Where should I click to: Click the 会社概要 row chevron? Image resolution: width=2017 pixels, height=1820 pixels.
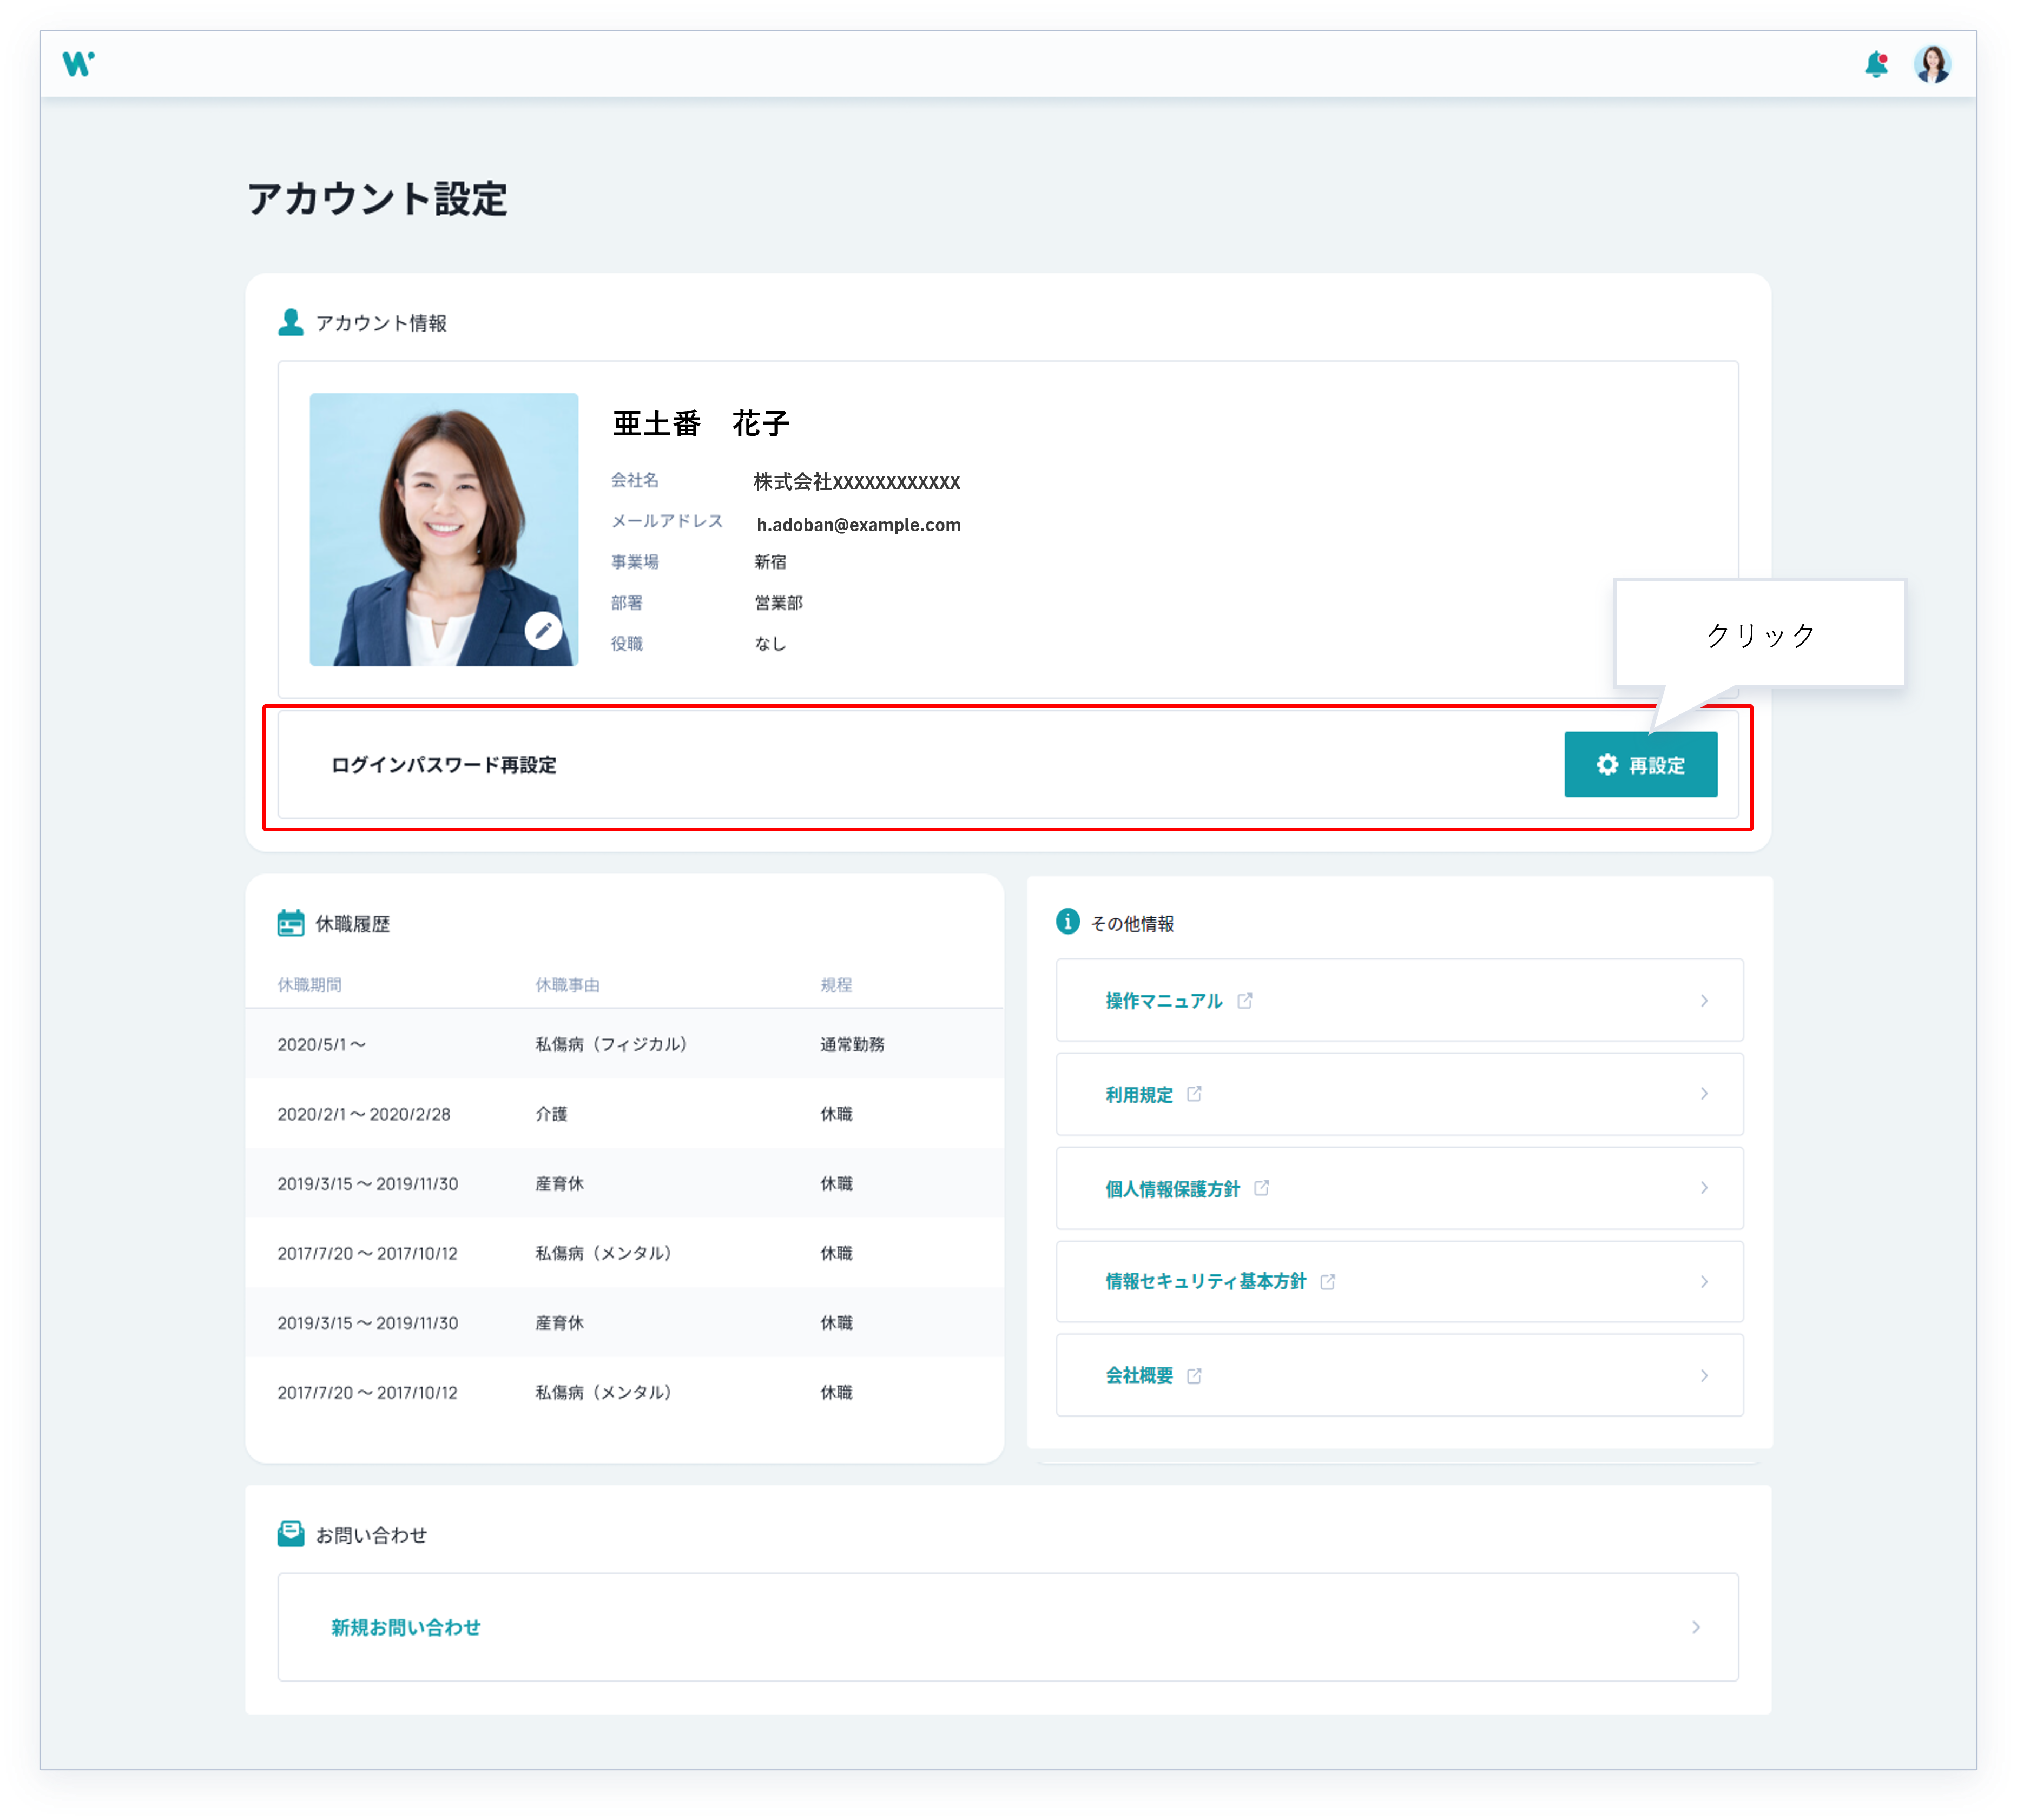(1704, 1376)
